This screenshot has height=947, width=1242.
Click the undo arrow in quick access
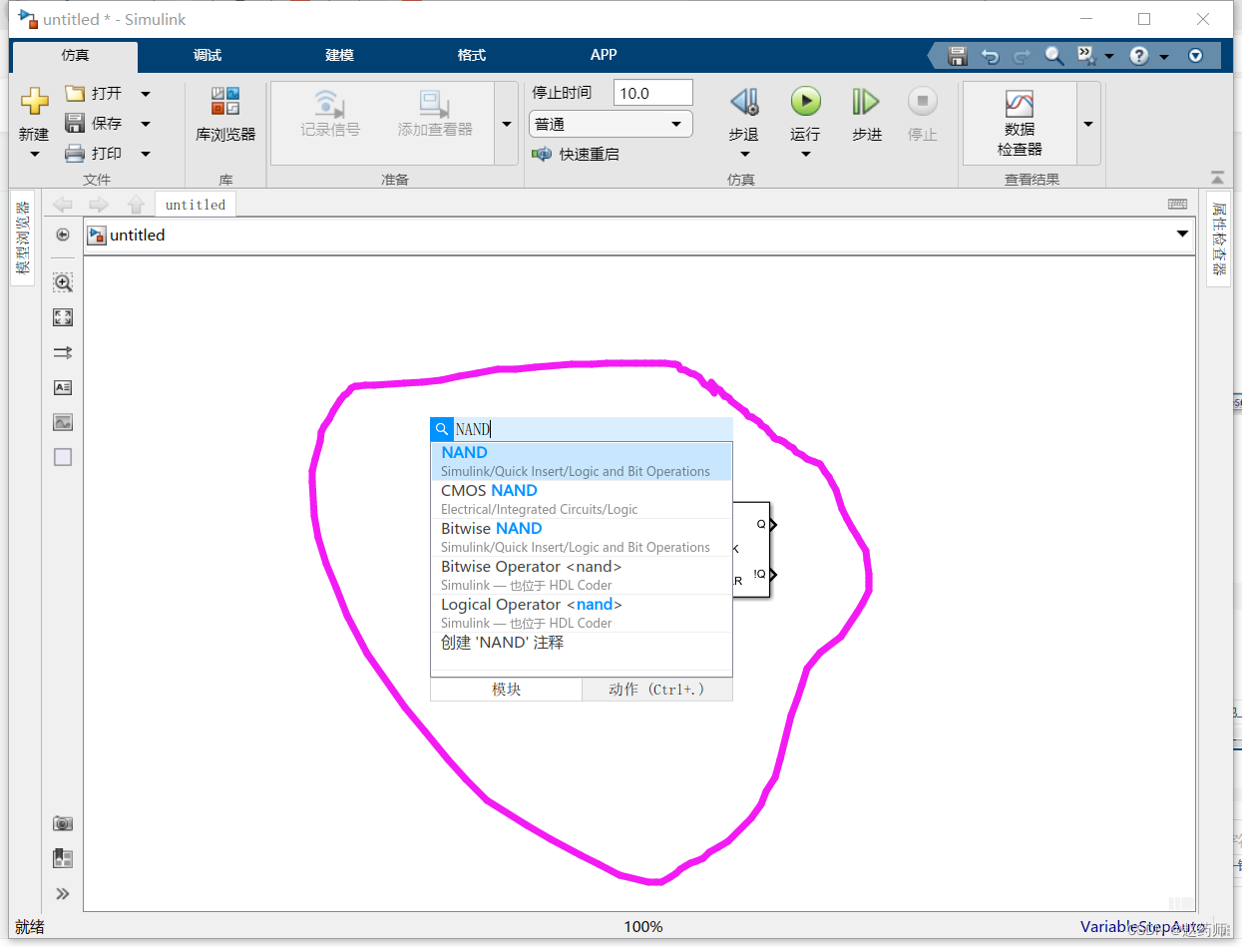pos(990,56)
